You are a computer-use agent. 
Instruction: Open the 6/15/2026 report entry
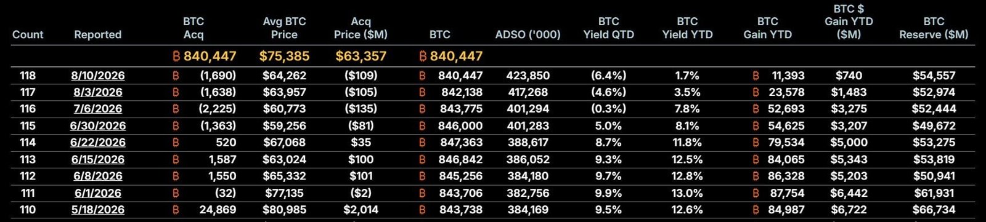tap(97, 159)
